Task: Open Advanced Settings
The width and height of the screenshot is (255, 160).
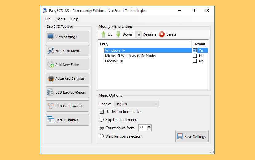Action: 68,78
